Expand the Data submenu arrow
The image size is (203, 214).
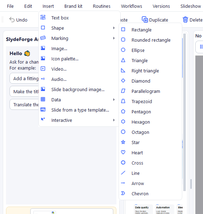point(114,100)
